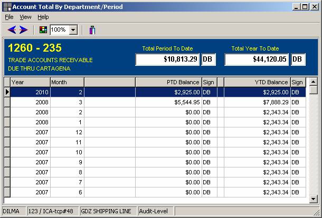Select the 2007 month 12 row
The image size is (322, 218).
pos(106,132)
